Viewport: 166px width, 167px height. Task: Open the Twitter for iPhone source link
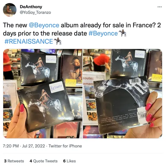click(65, 146)
